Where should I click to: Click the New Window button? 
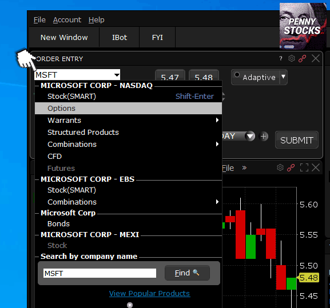(64, 37)
